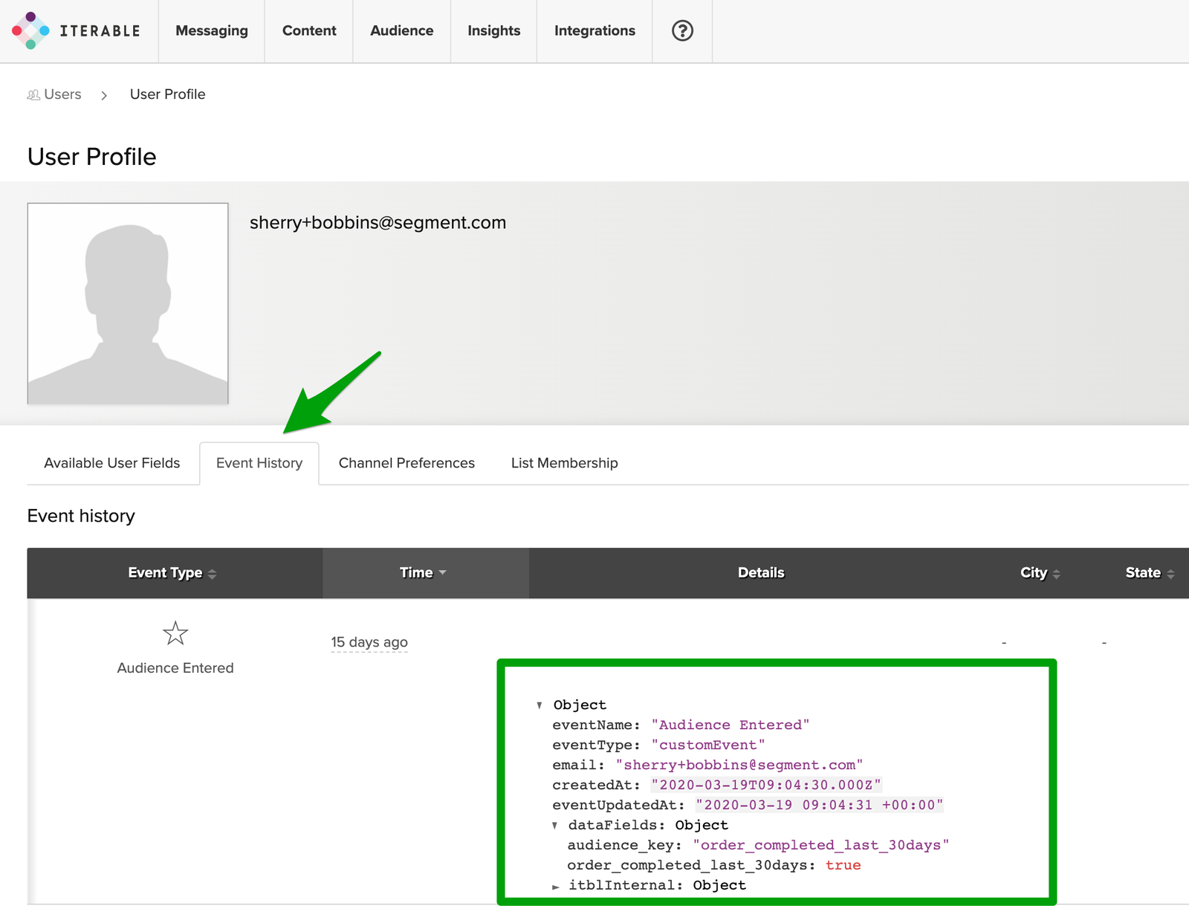1189x906 pixels.
Task: Open the help menu via question mark icon
Action: click(x=681, y=30)
